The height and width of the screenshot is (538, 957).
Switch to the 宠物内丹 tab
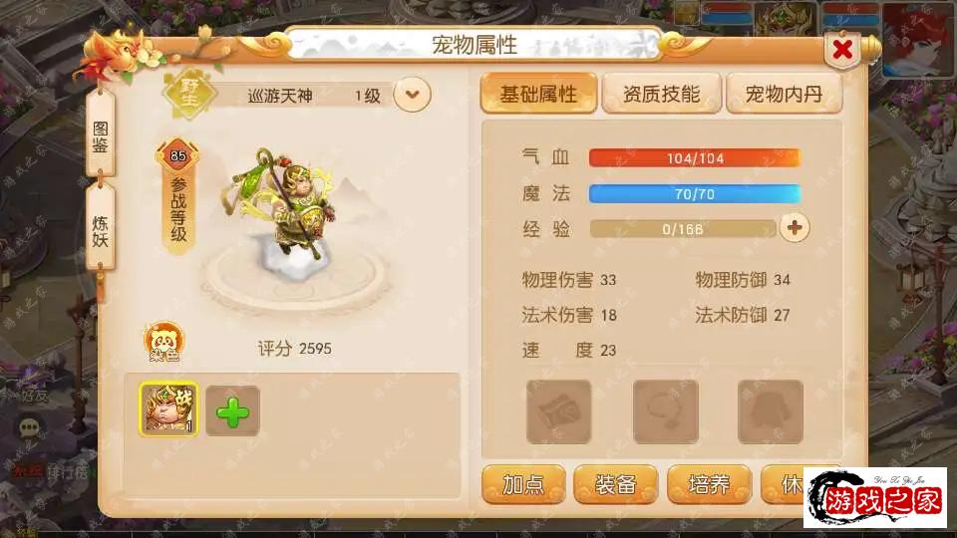(784, 94)
